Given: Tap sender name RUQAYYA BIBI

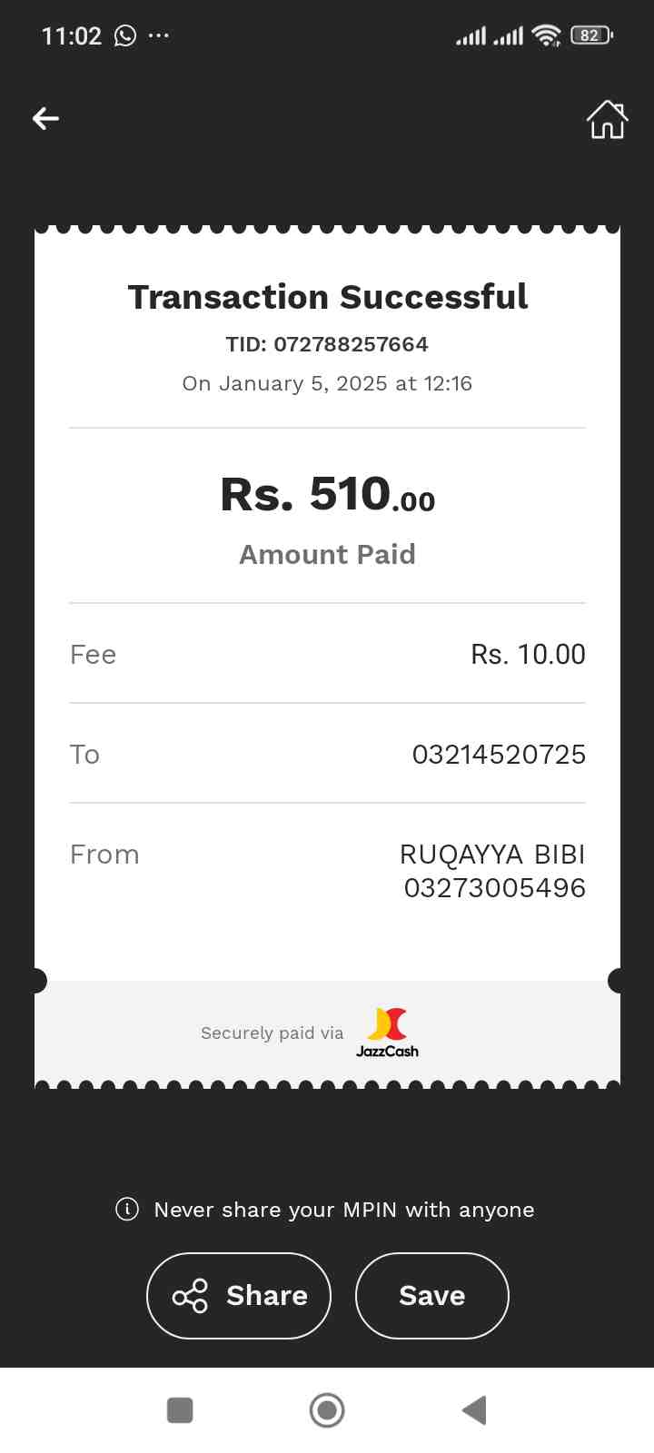Looking at the screenshot, I should tap(492, 855).
